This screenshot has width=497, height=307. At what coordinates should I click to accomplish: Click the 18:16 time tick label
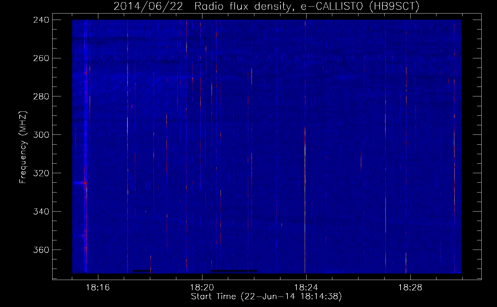tap(98, 288)
